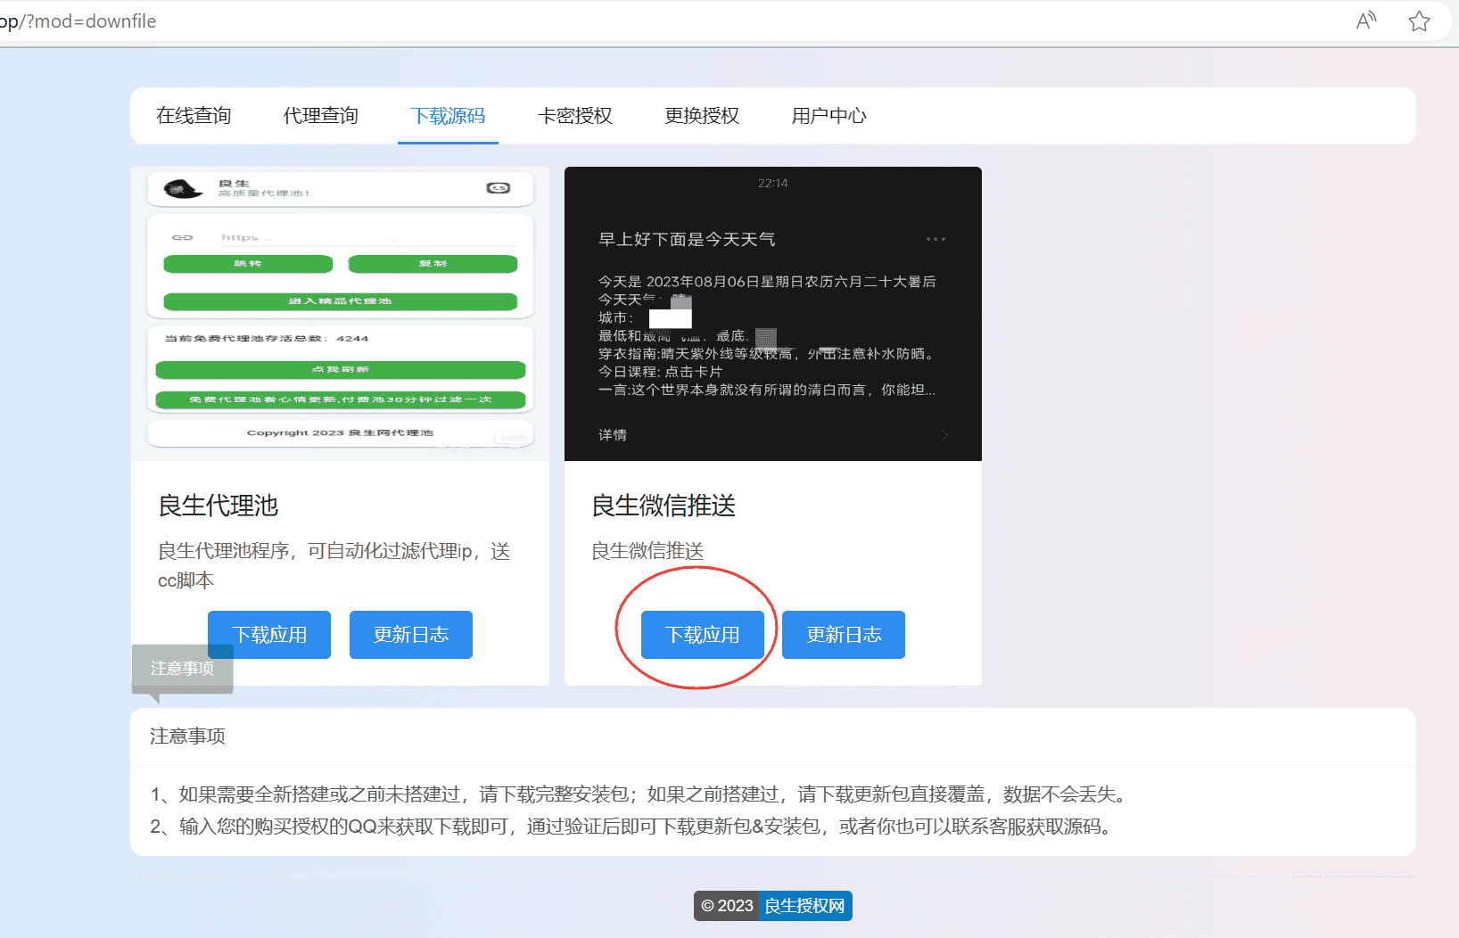
Task: Open the 用户中心 tab
Action: [x=828, y=115]
